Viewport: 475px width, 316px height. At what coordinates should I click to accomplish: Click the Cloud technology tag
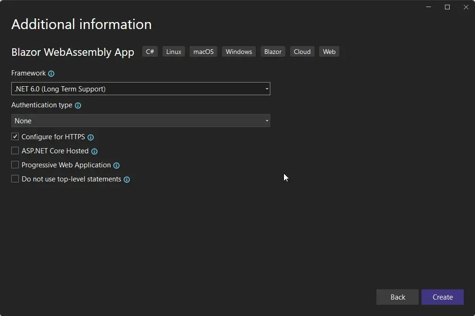(x=302, y=52)
